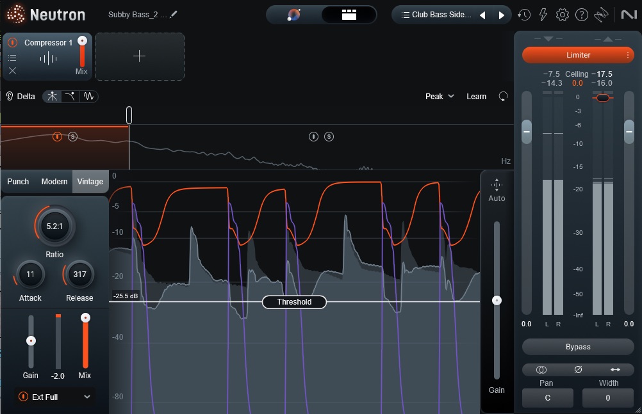This screenshot has width=642, height=414.
Task: Click the Learn crossover button
Action: 476,96
